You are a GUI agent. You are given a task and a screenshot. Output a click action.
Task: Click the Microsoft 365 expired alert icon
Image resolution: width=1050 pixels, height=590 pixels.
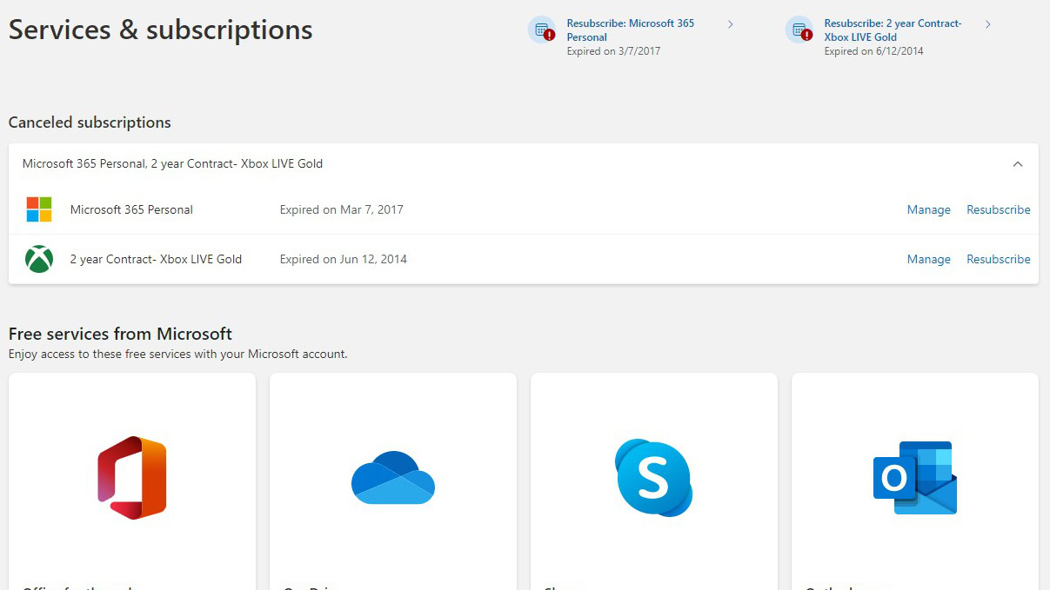tap(542, 30)
